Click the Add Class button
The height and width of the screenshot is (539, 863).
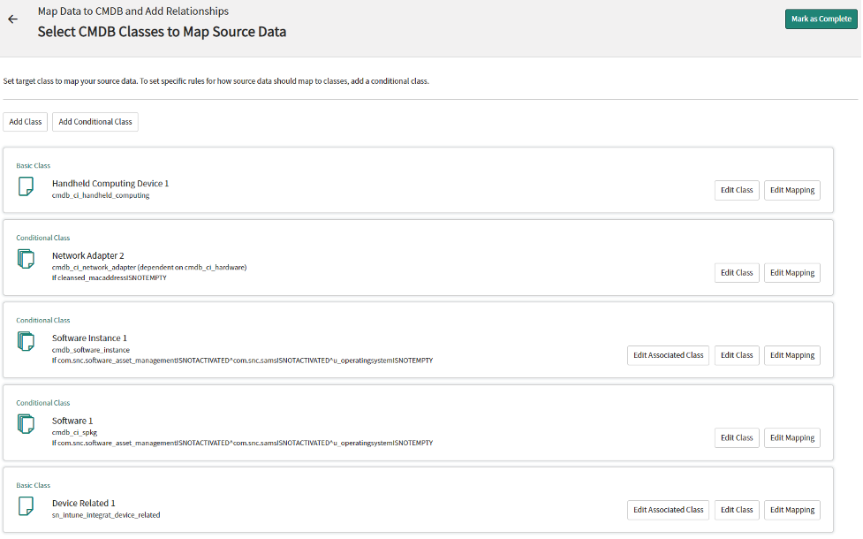pos(25,121)
